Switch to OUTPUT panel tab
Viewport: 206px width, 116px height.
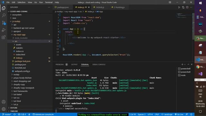coord(74,64)
